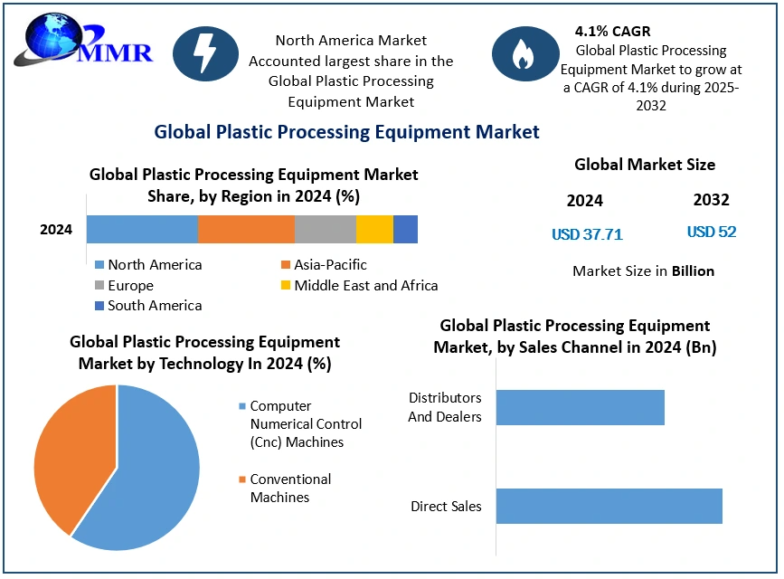The image size is (784, 579).
Task: Select the yellow Middle East bar segment
Action: pos(374,230)
